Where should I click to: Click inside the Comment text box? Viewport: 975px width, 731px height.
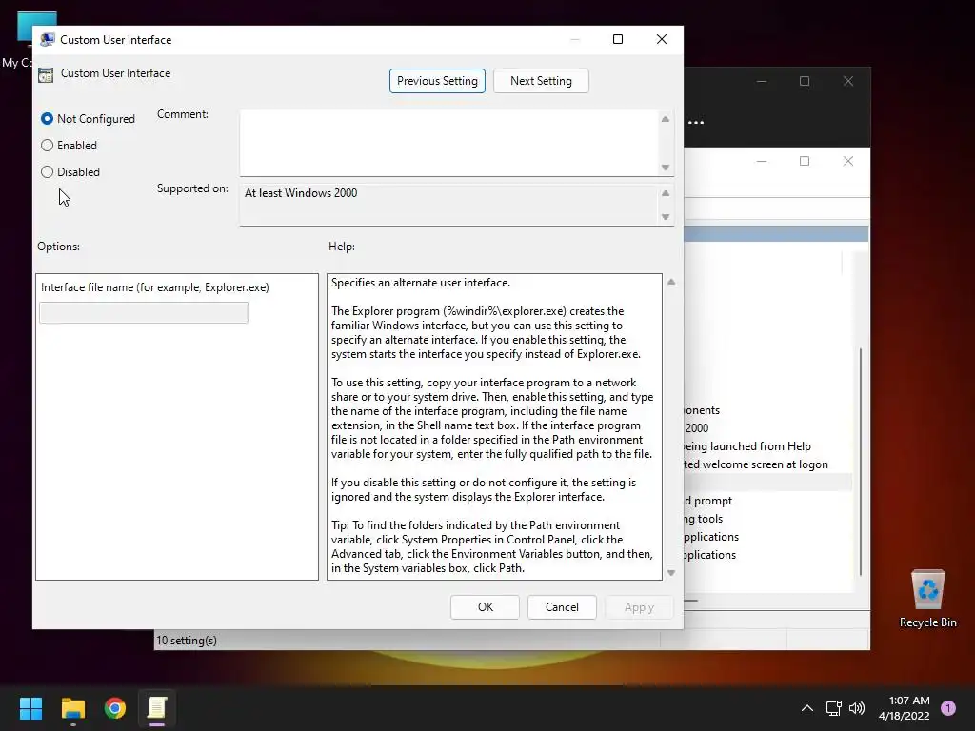pyautogui.click(x=448, y=143)
